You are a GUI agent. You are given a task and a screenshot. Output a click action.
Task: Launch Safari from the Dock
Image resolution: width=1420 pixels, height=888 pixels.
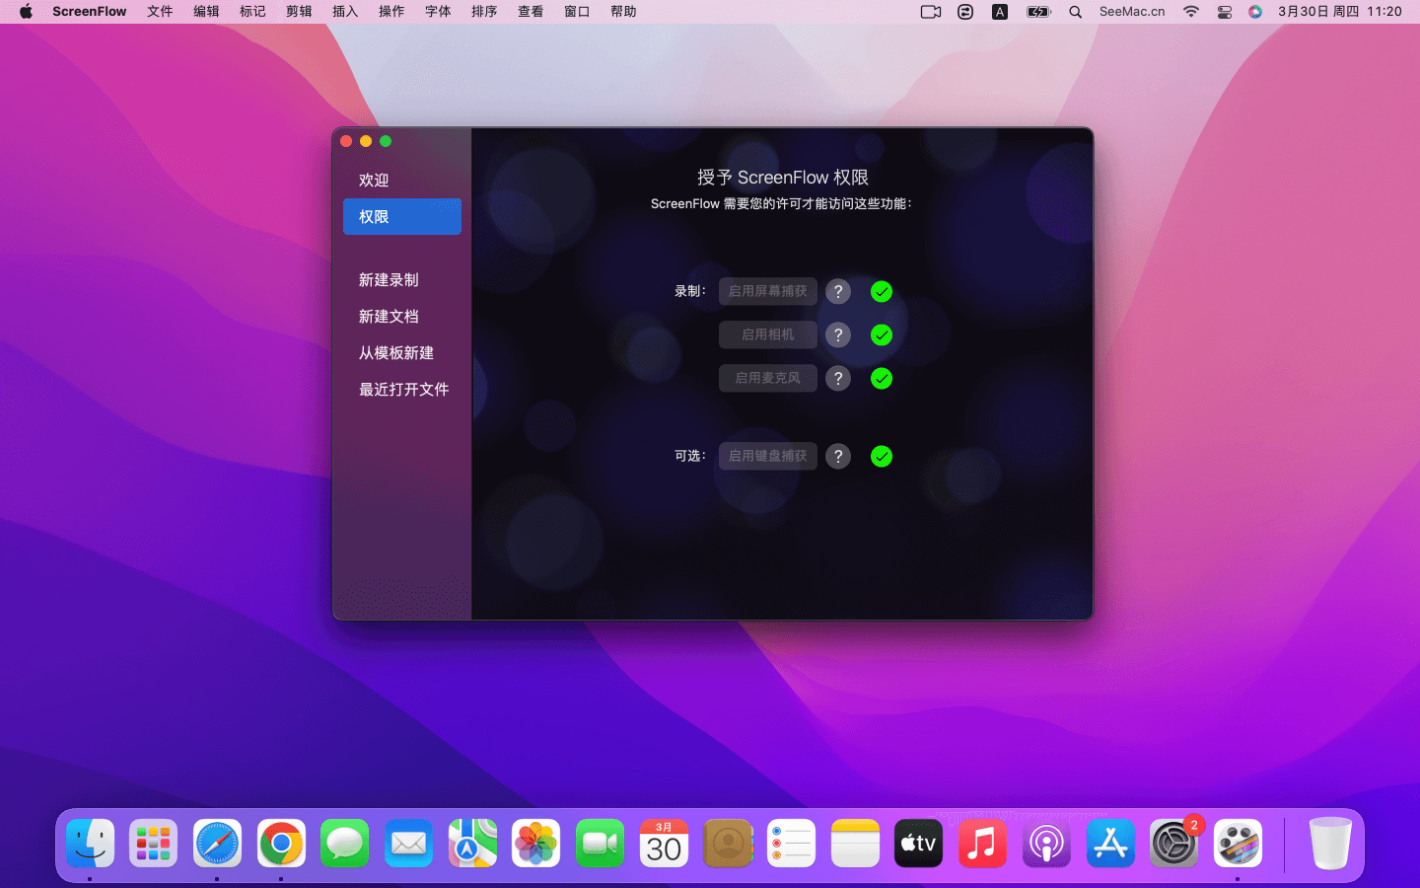point(217,845)
